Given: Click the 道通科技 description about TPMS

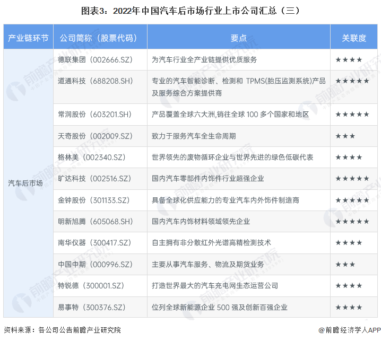Looking at the screenshot, I should [x=239, y=87].
